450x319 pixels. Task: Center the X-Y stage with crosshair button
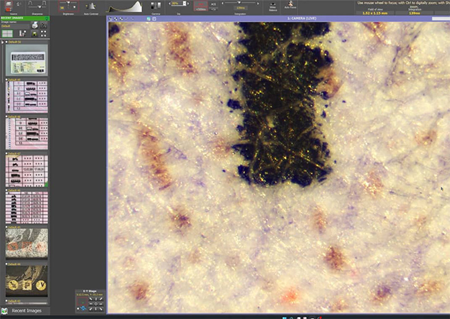[96, 304]
